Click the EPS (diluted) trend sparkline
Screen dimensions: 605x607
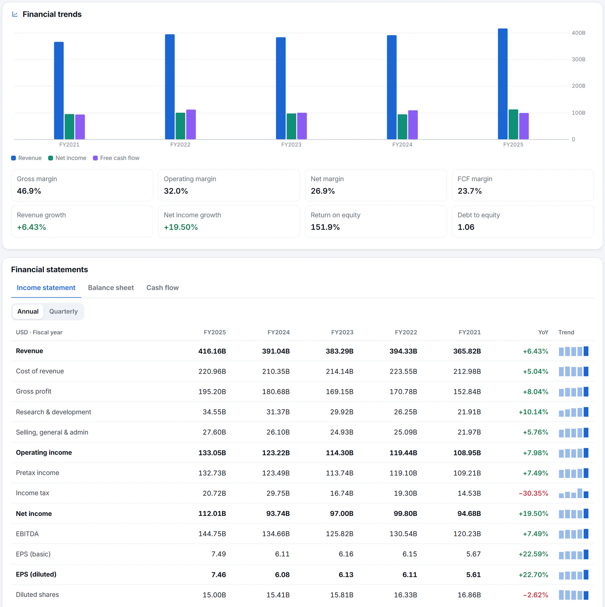click(x=573, y=574)
